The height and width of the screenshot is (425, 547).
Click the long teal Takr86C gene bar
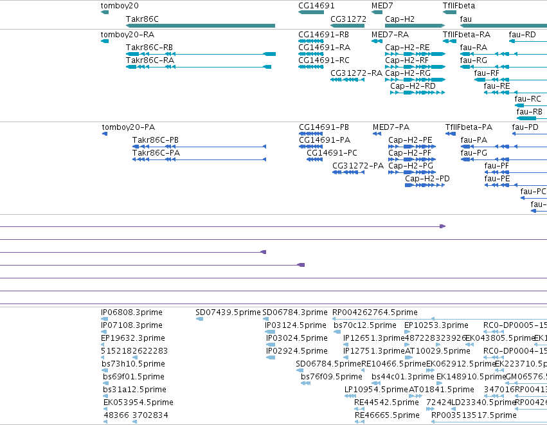coord(201,26)
